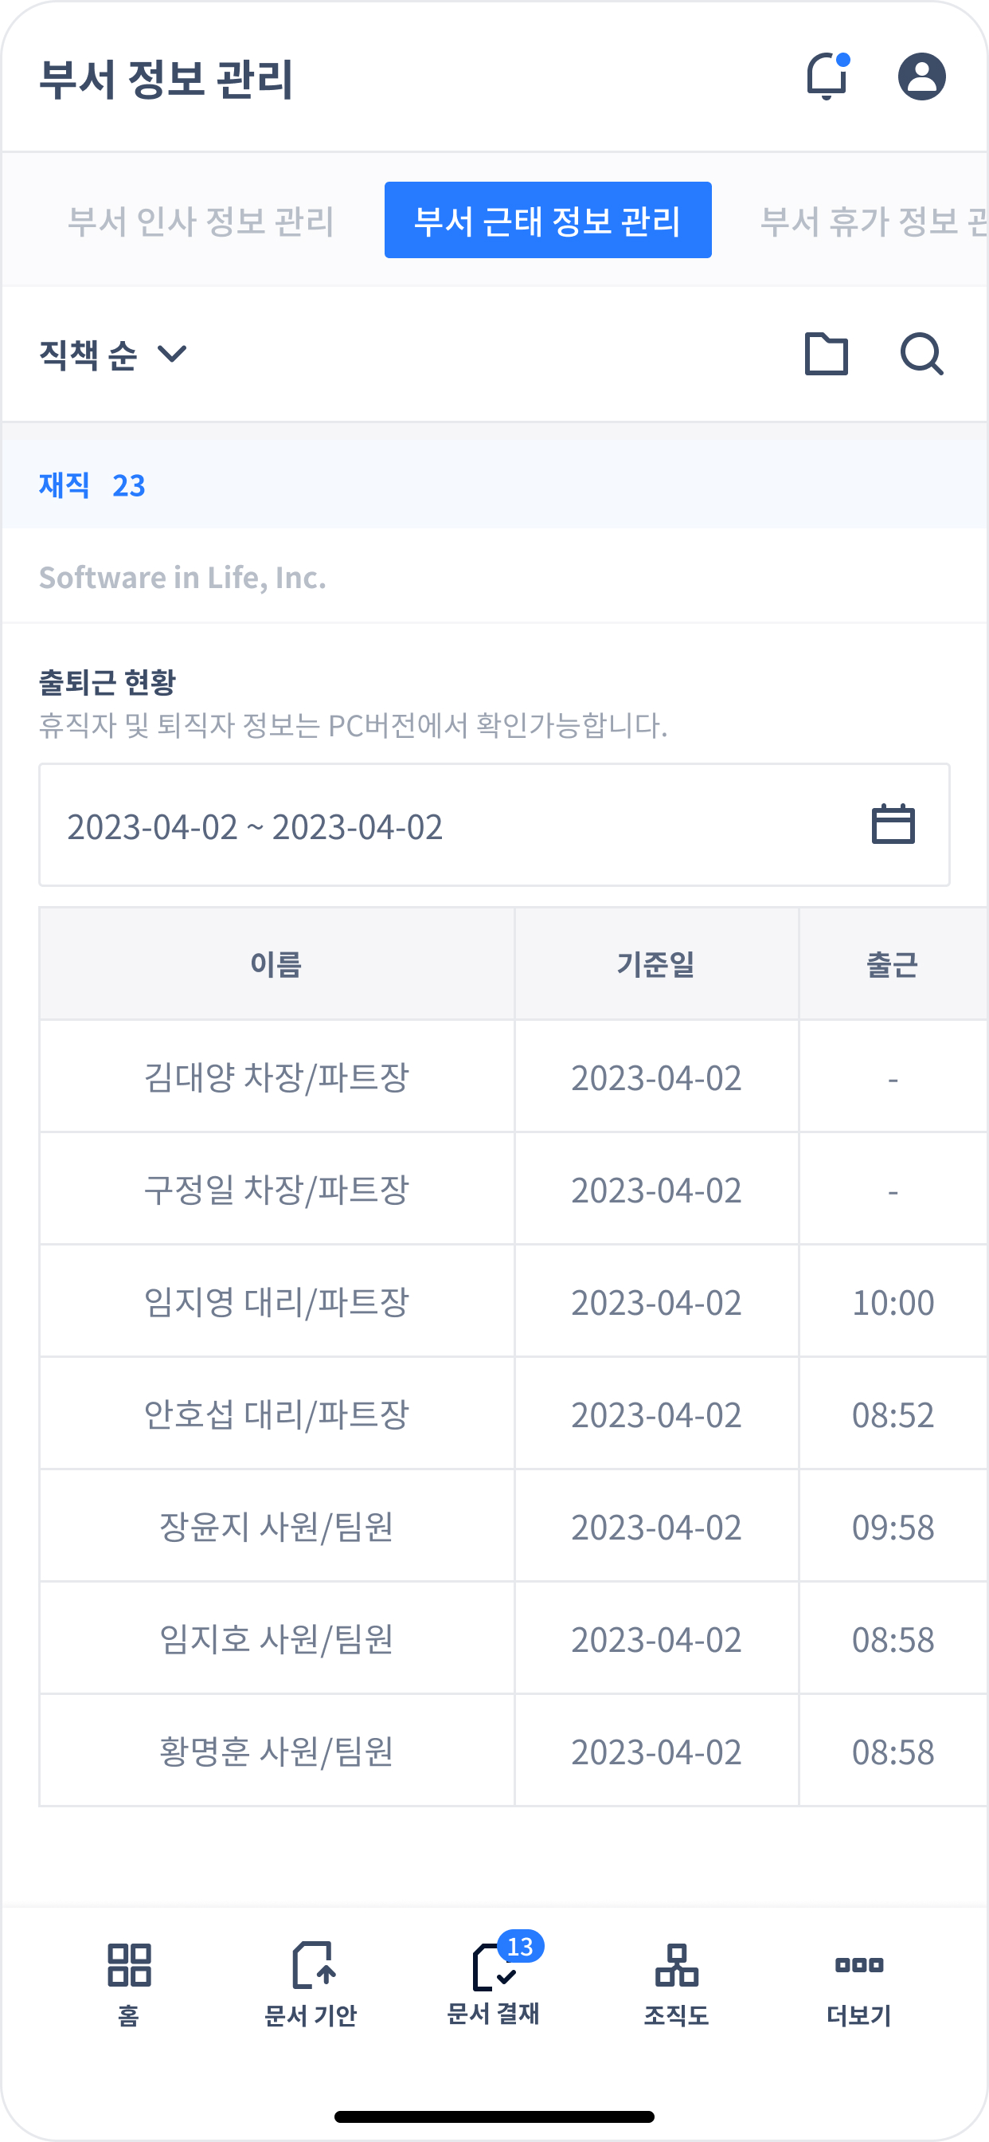Viewport: 989px width, 2142px height.
Task: Open 더보기 more menu
Action: click(x=858, y=1985)
